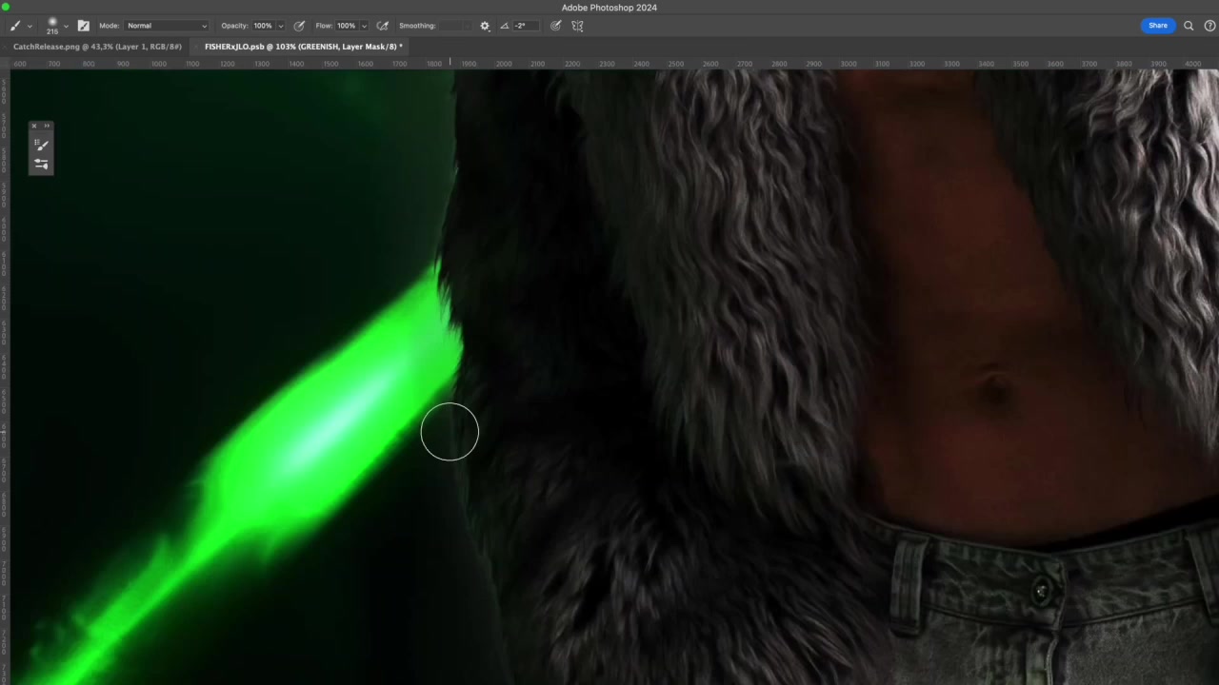This screenshot has height=685, width=1219.
Task: Click the 2000 mark on horizontal ruler
Action: [504, 64]
